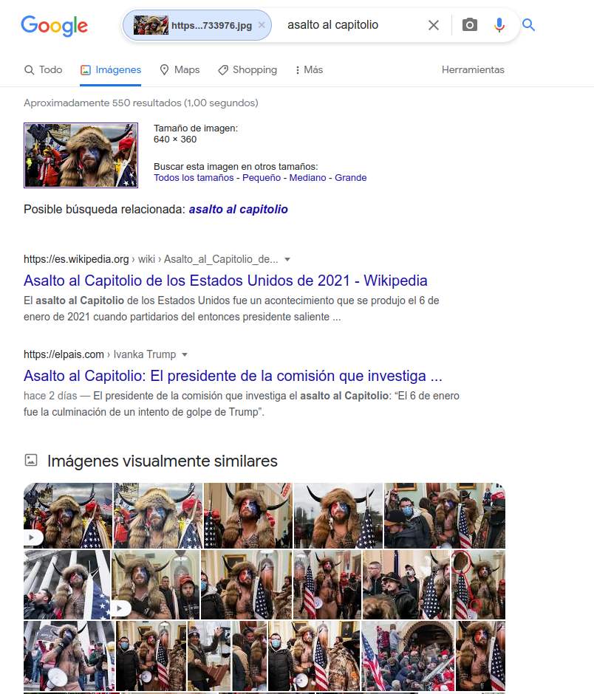This screenshot has width=594, height=694.
Task: Switch to the Maps tab
Action: click(x=180, y=69)
